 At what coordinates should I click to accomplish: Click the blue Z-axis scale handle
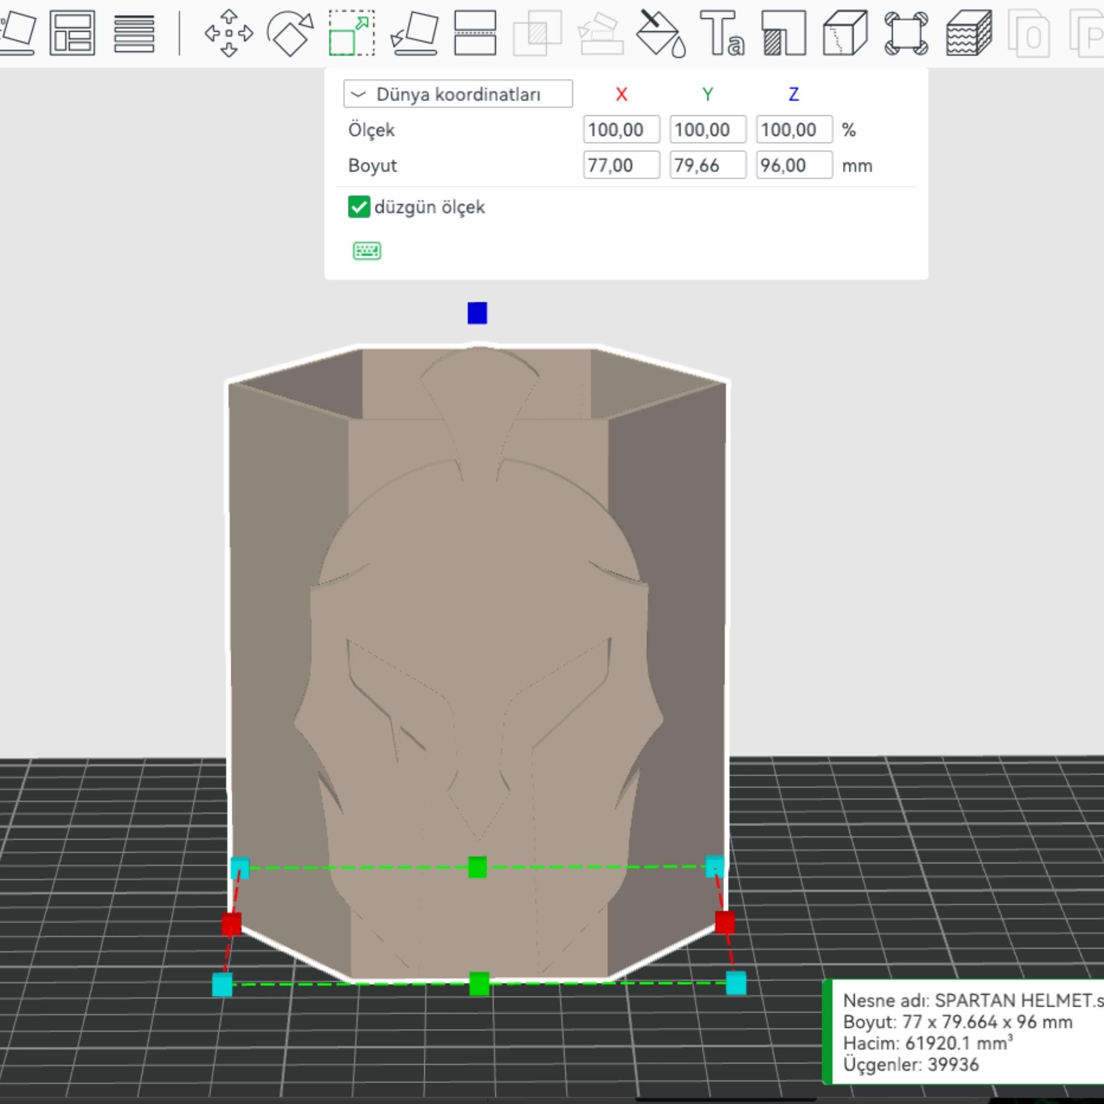[x=477, y=313]
